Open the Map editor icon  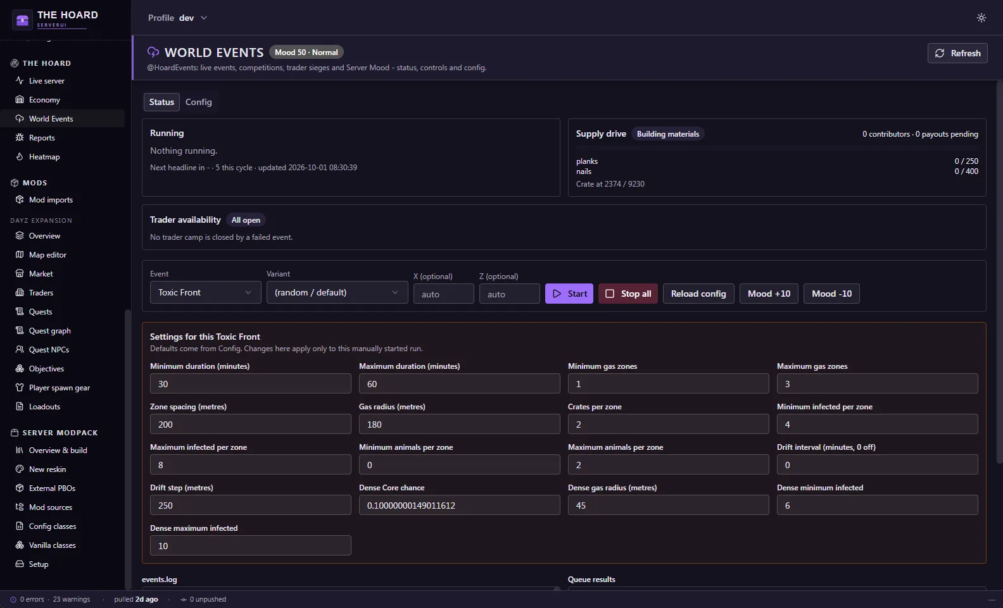(20, 255)
